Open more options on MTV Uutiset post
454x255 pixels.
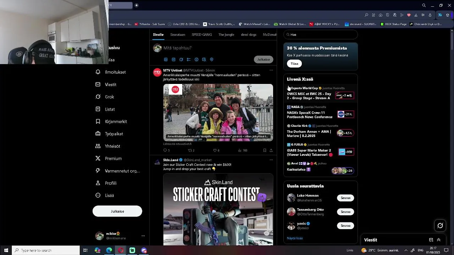point(271,70)
